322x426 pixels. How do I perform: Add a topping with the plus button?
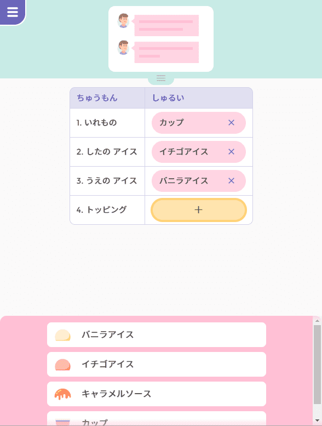click(x=199, y=210)
